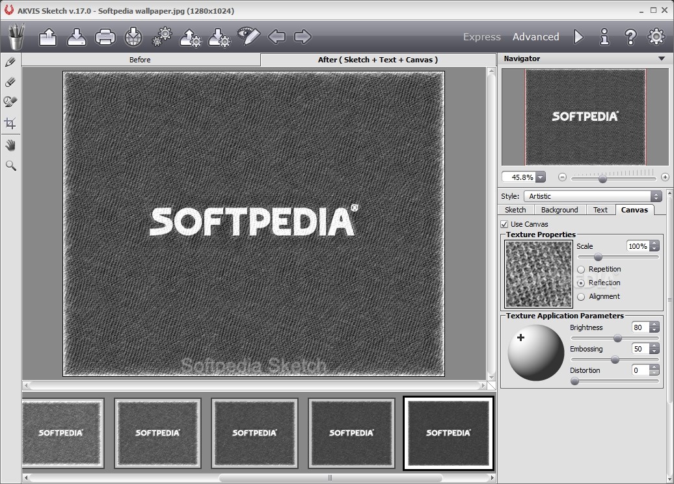Open the Canvas settings tab

point(634,210)
